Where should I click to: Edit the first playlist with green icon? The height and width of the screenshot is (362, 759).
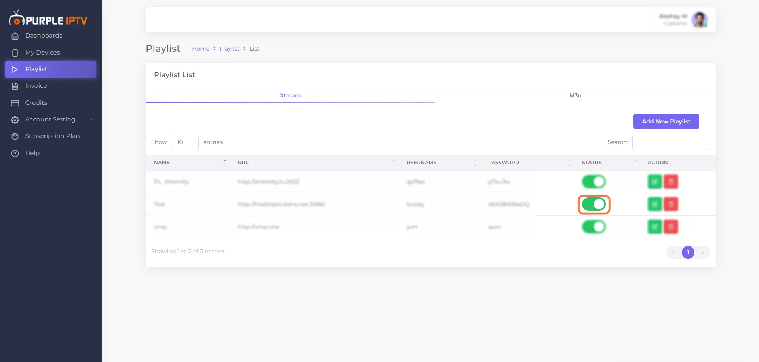655,182
